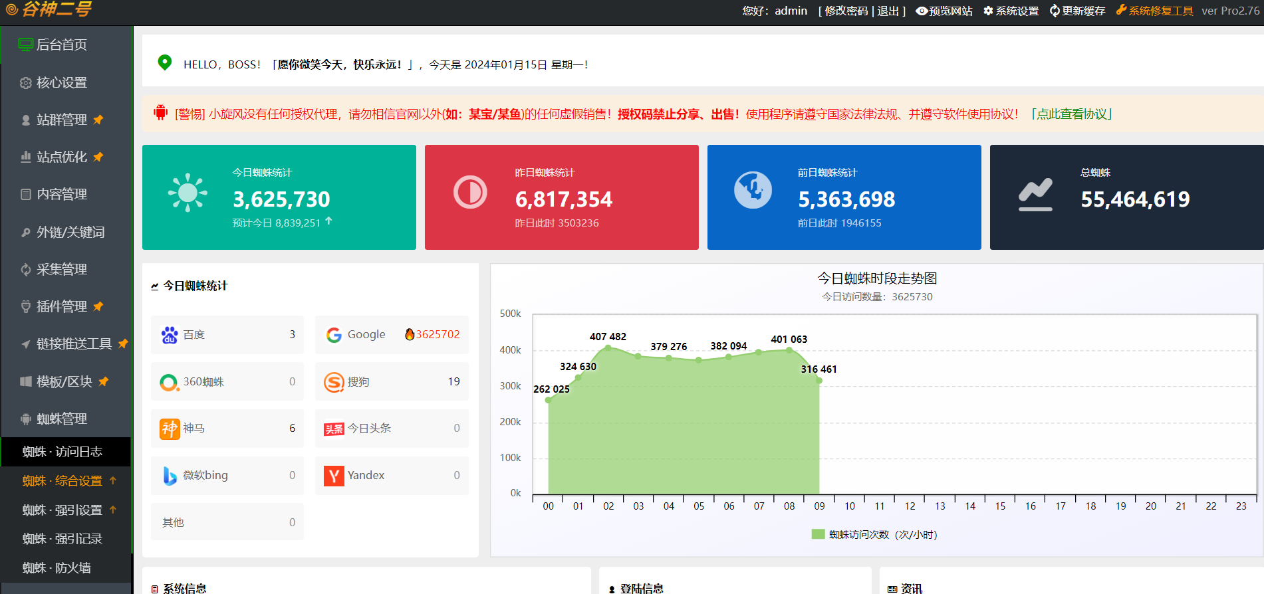Open the 点此查看协议 agreement link
The width and height of the screenshot is (1264, 594).
click(x=1073, y=114)
